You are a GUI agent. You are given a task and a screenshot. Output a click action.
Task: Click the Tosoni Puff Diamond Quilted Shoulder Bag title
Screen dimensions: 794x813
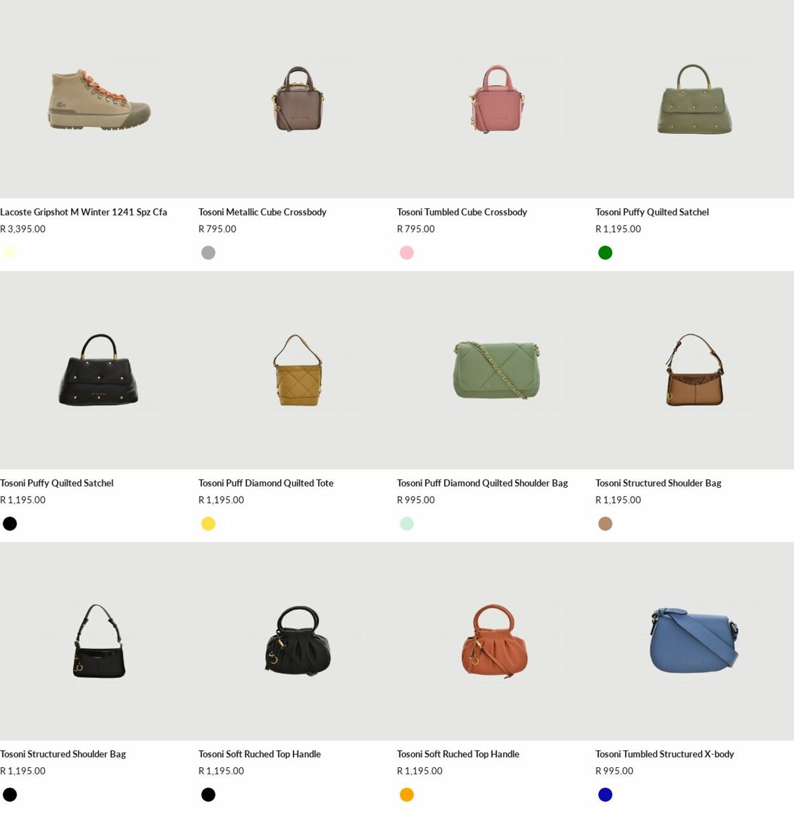(482, 483)
